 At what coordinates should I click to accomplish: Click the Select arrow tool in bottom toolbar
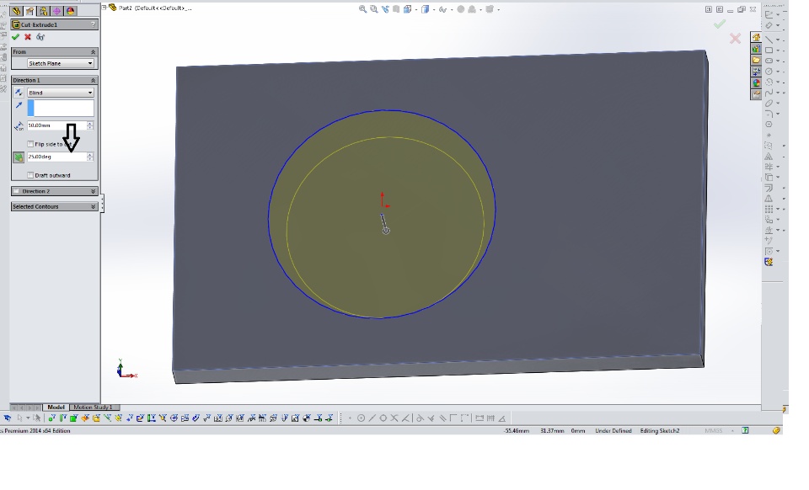19,418
